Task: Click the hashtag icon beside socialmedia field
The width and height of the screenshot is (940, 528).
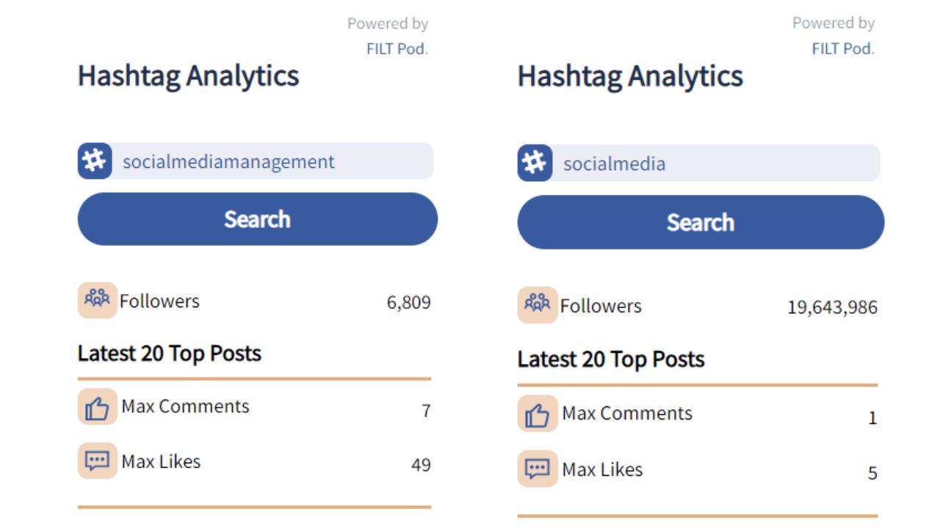Action: point(535,163)
